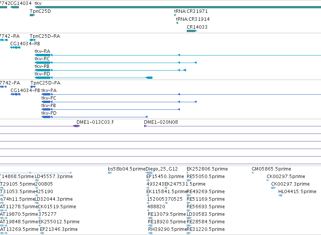This screenshot has width=321, height=235.
Task: Select the tkv-RD transcript end exon
Action: tap(149, 78)
